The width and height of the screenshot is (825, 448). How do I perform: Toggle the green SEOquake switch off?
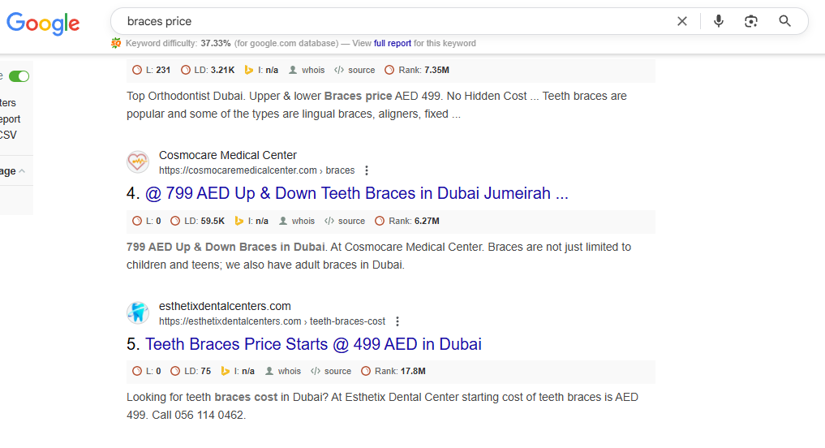pyautogui.click(x=19, y=76)
